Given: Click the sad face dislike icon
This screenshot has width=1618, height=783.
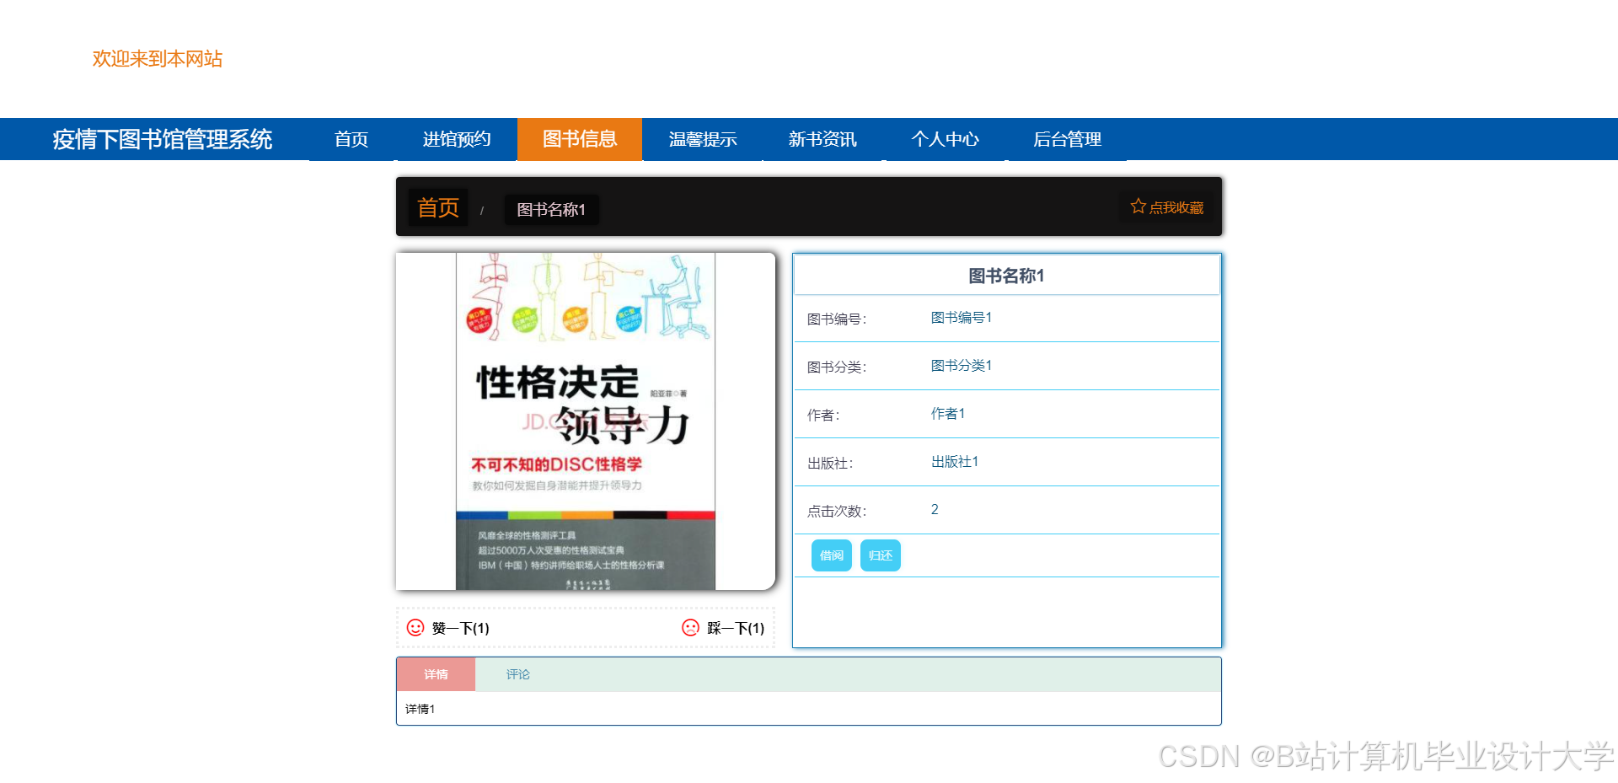Looking at the screenshot, I should click(690, 628).
